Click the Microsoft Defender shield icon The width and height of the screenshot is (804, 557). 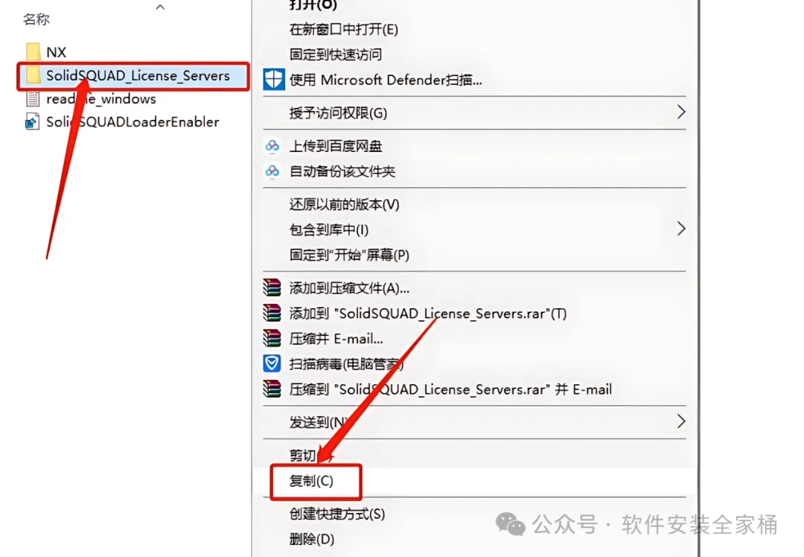click(274, 80)
